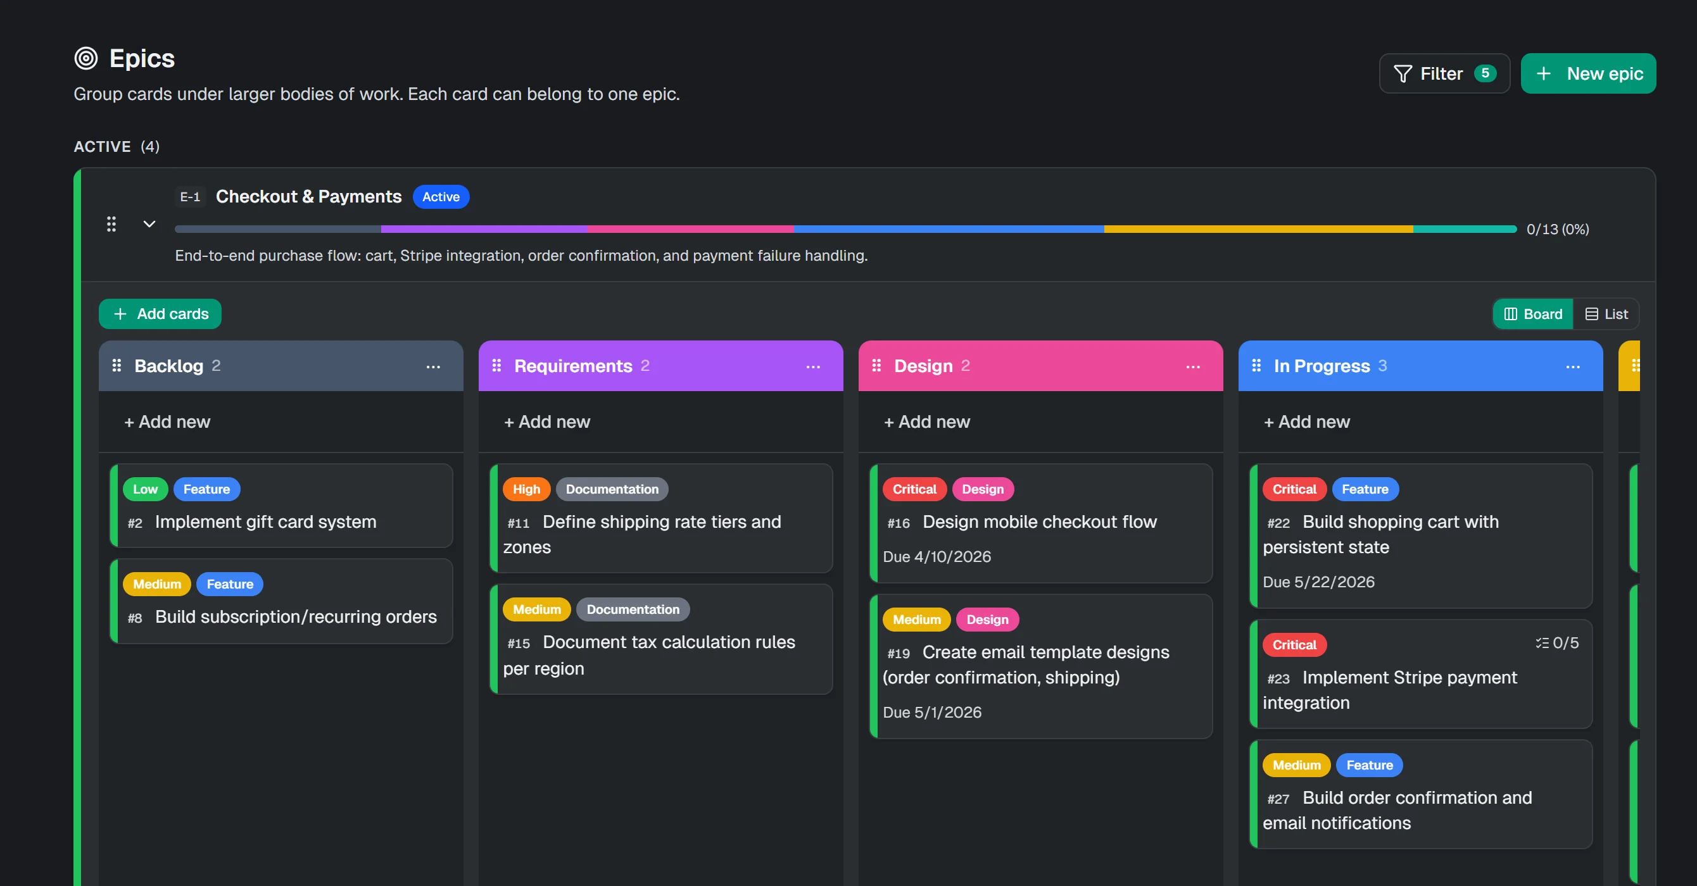Click the yellow segment of the progress bar
This screenshot has width=1697, height=886.
1258,229
